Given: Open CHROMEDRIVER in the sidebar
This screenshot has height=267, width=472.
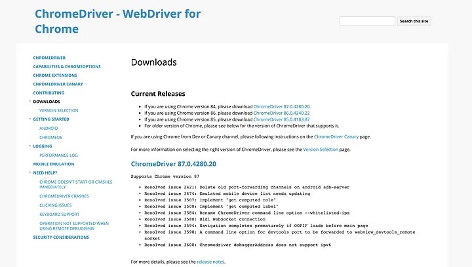Looking at the screenshot, I should pyautogui.click(x=49, y=58).
